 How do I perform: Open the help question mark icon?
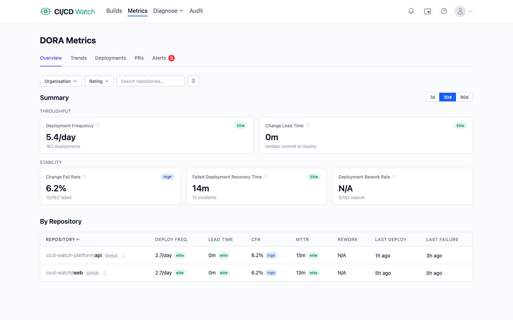(x=444, y=11)
